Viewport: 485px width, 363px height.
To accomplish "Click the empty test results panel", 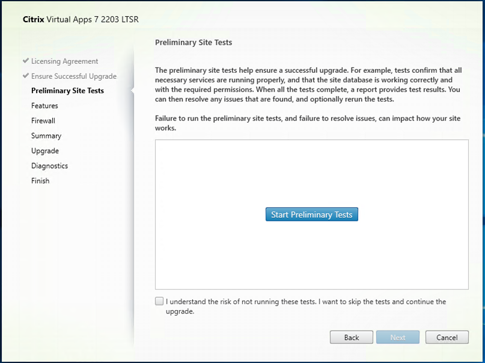I will [311, 259].
